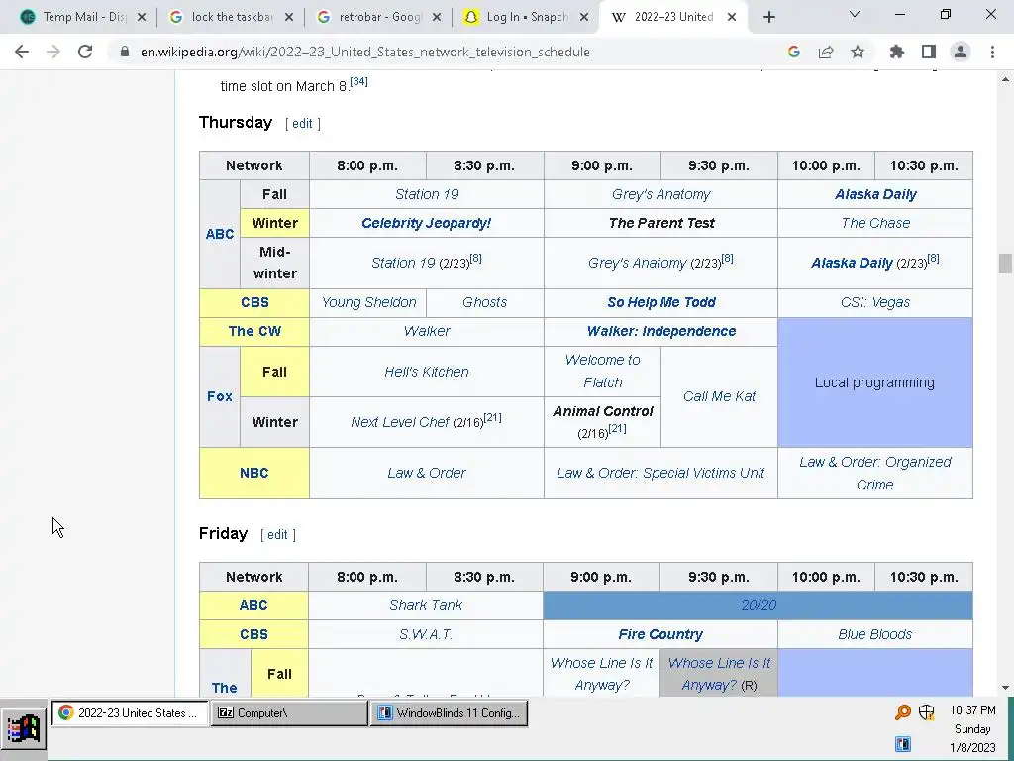Open Next Level Chef link
The width and height of the screenshot is (1014, 761).
click(400, 422)
